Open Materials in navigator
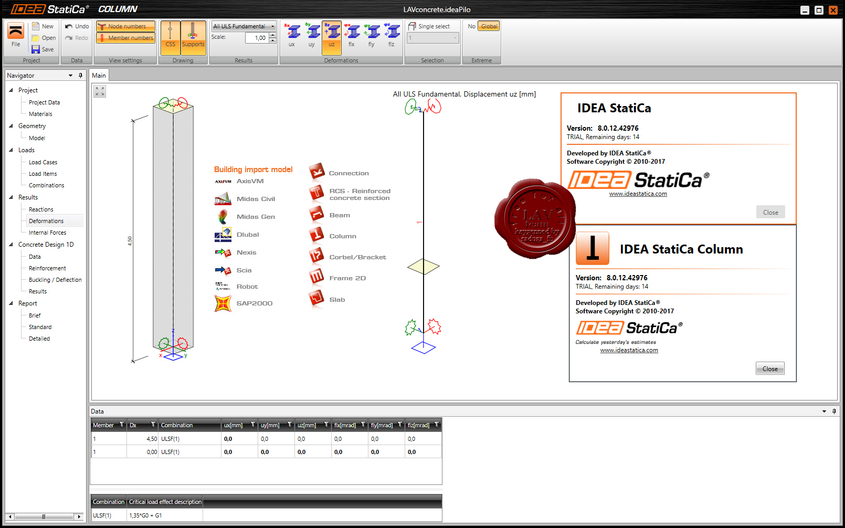845x528 pixels. (x=40, y=114)
